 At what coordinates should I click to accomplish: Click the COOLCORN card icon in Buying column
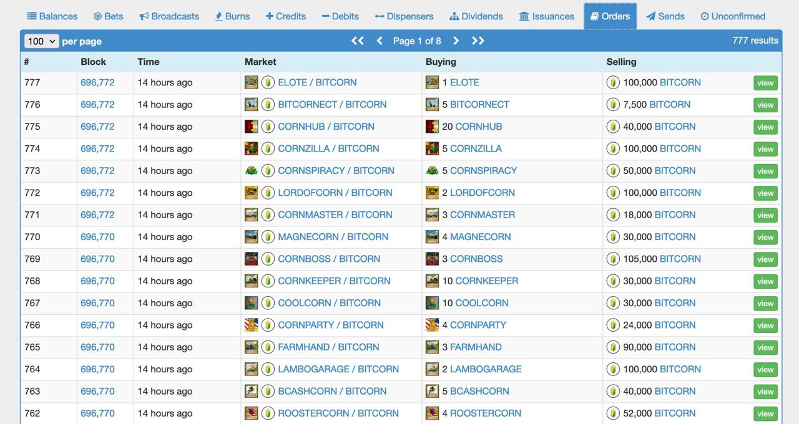(432, 303)
